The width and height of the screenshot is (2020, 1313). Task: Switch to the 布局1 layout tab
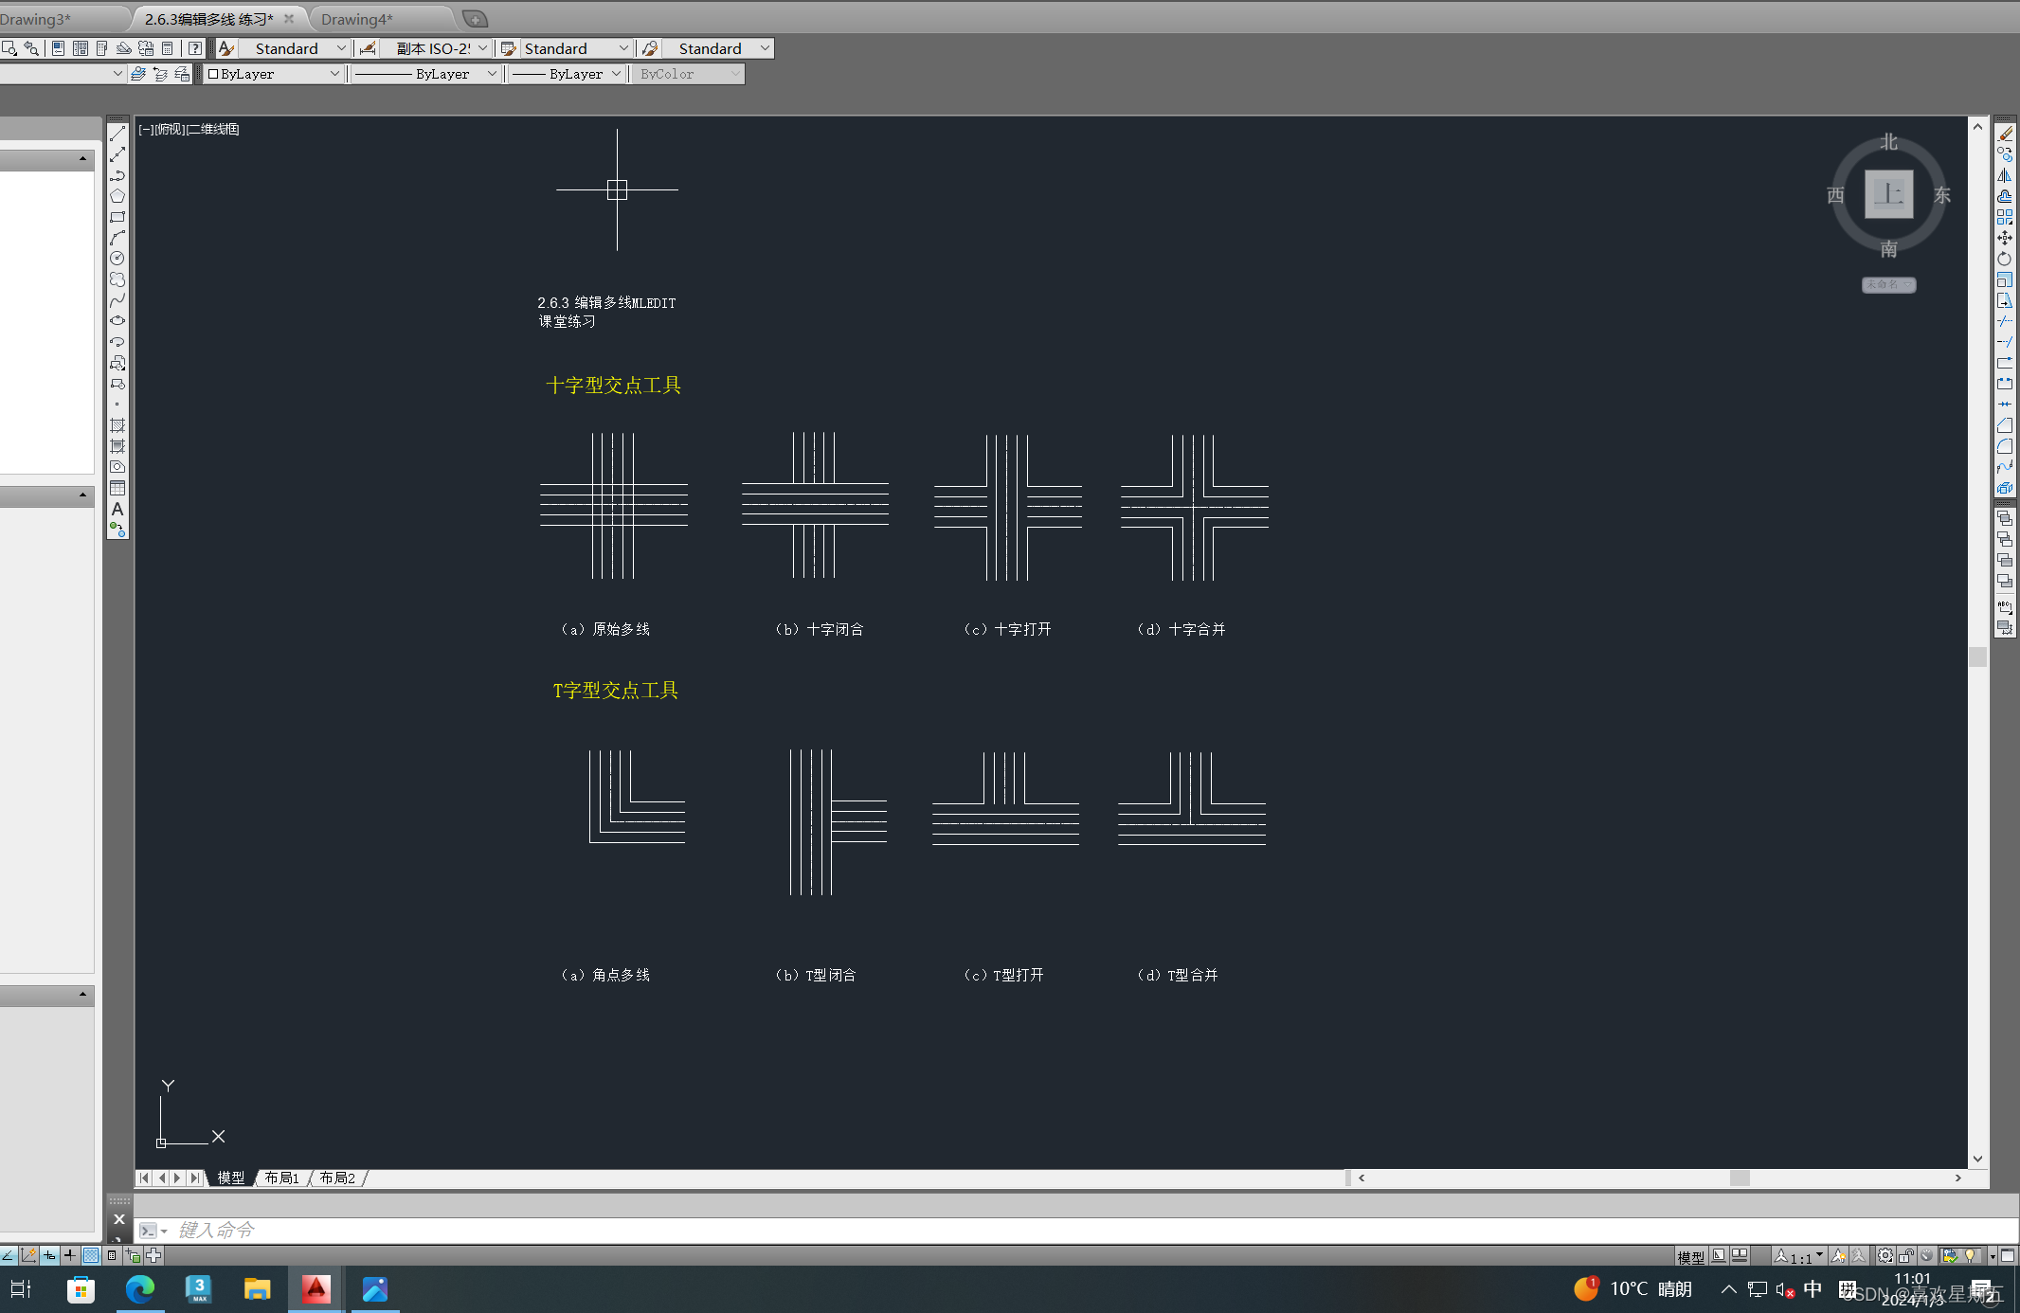(x=282, y=1178)
